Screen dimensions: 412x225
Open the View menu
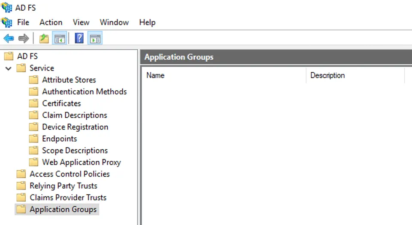[x=81, y=22]
